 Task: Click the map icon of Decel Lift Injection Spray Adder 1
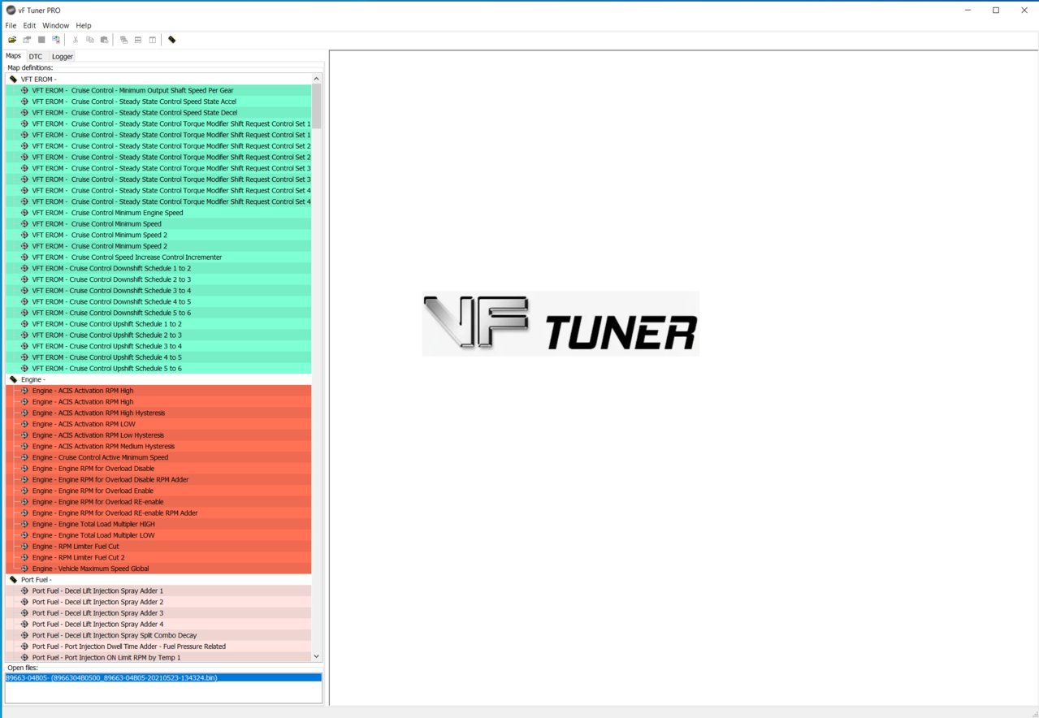click(x=24, y=591)
